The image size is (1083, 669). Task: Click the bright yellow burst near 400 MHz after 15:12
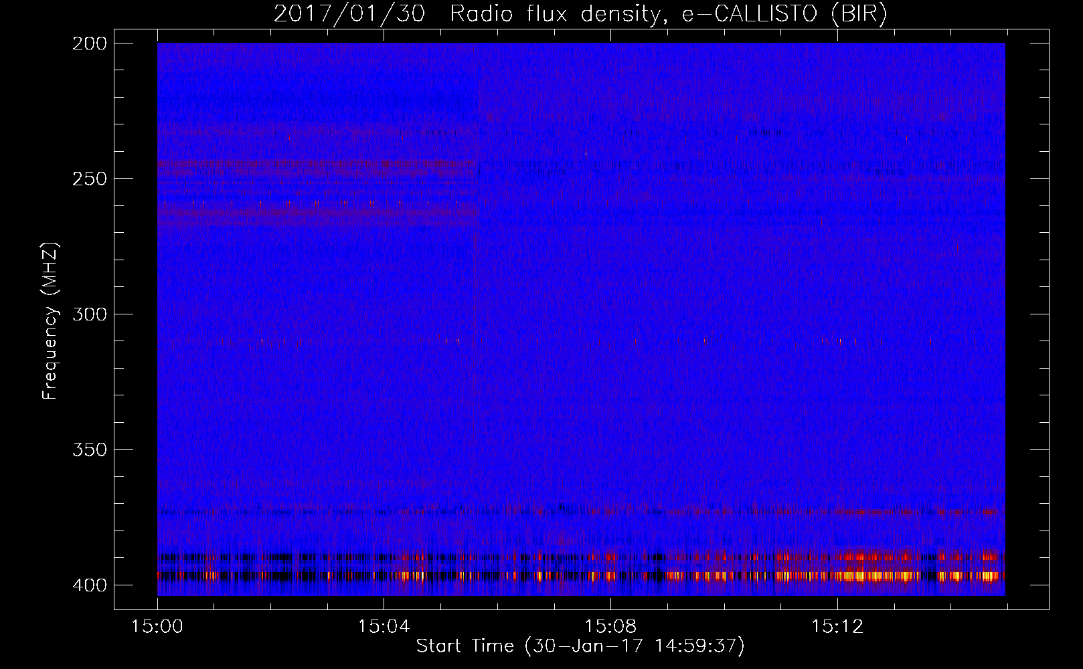coord(877,575)
